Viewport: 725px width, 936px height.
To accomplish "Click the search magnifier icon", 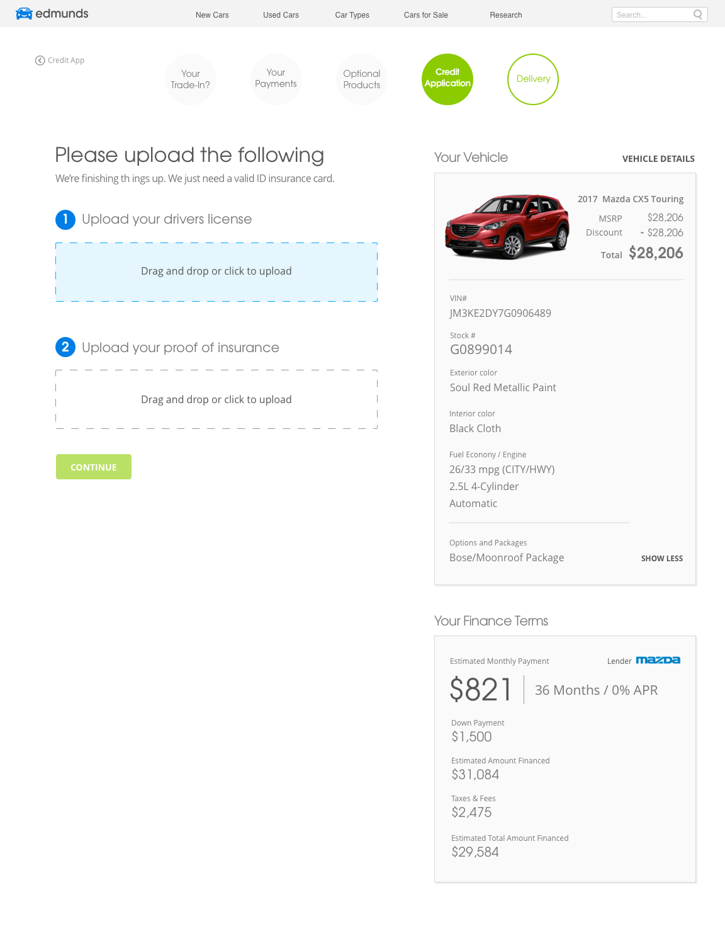I will tap(697, 14).
